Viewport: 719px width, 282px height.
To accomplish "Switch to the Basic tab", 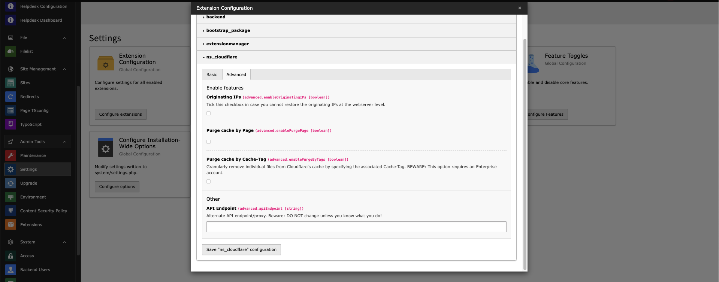I will pos(212,75).
